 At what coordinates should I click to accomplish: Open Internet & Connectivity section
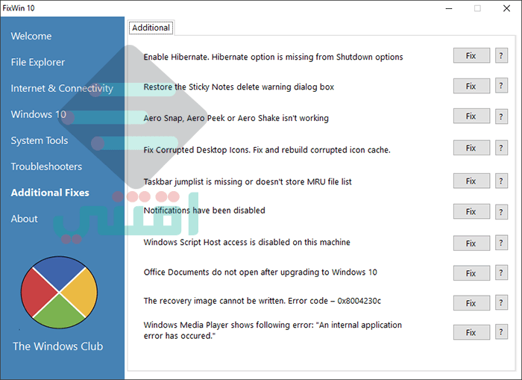click(x=62, y=88)
